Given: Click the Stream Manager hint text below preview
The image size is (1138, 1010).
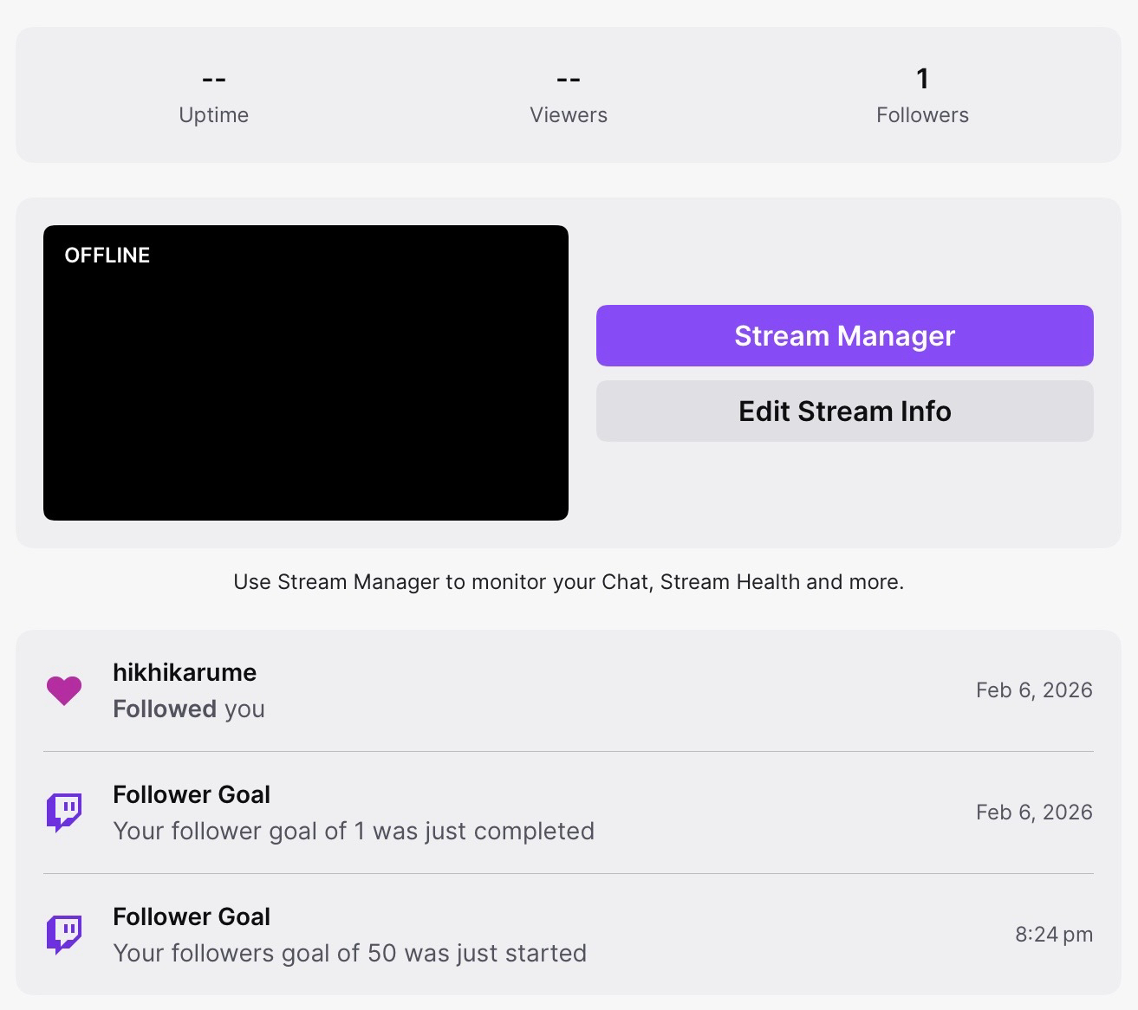Looking at the screenshot, I should click(x=569, y=582).
